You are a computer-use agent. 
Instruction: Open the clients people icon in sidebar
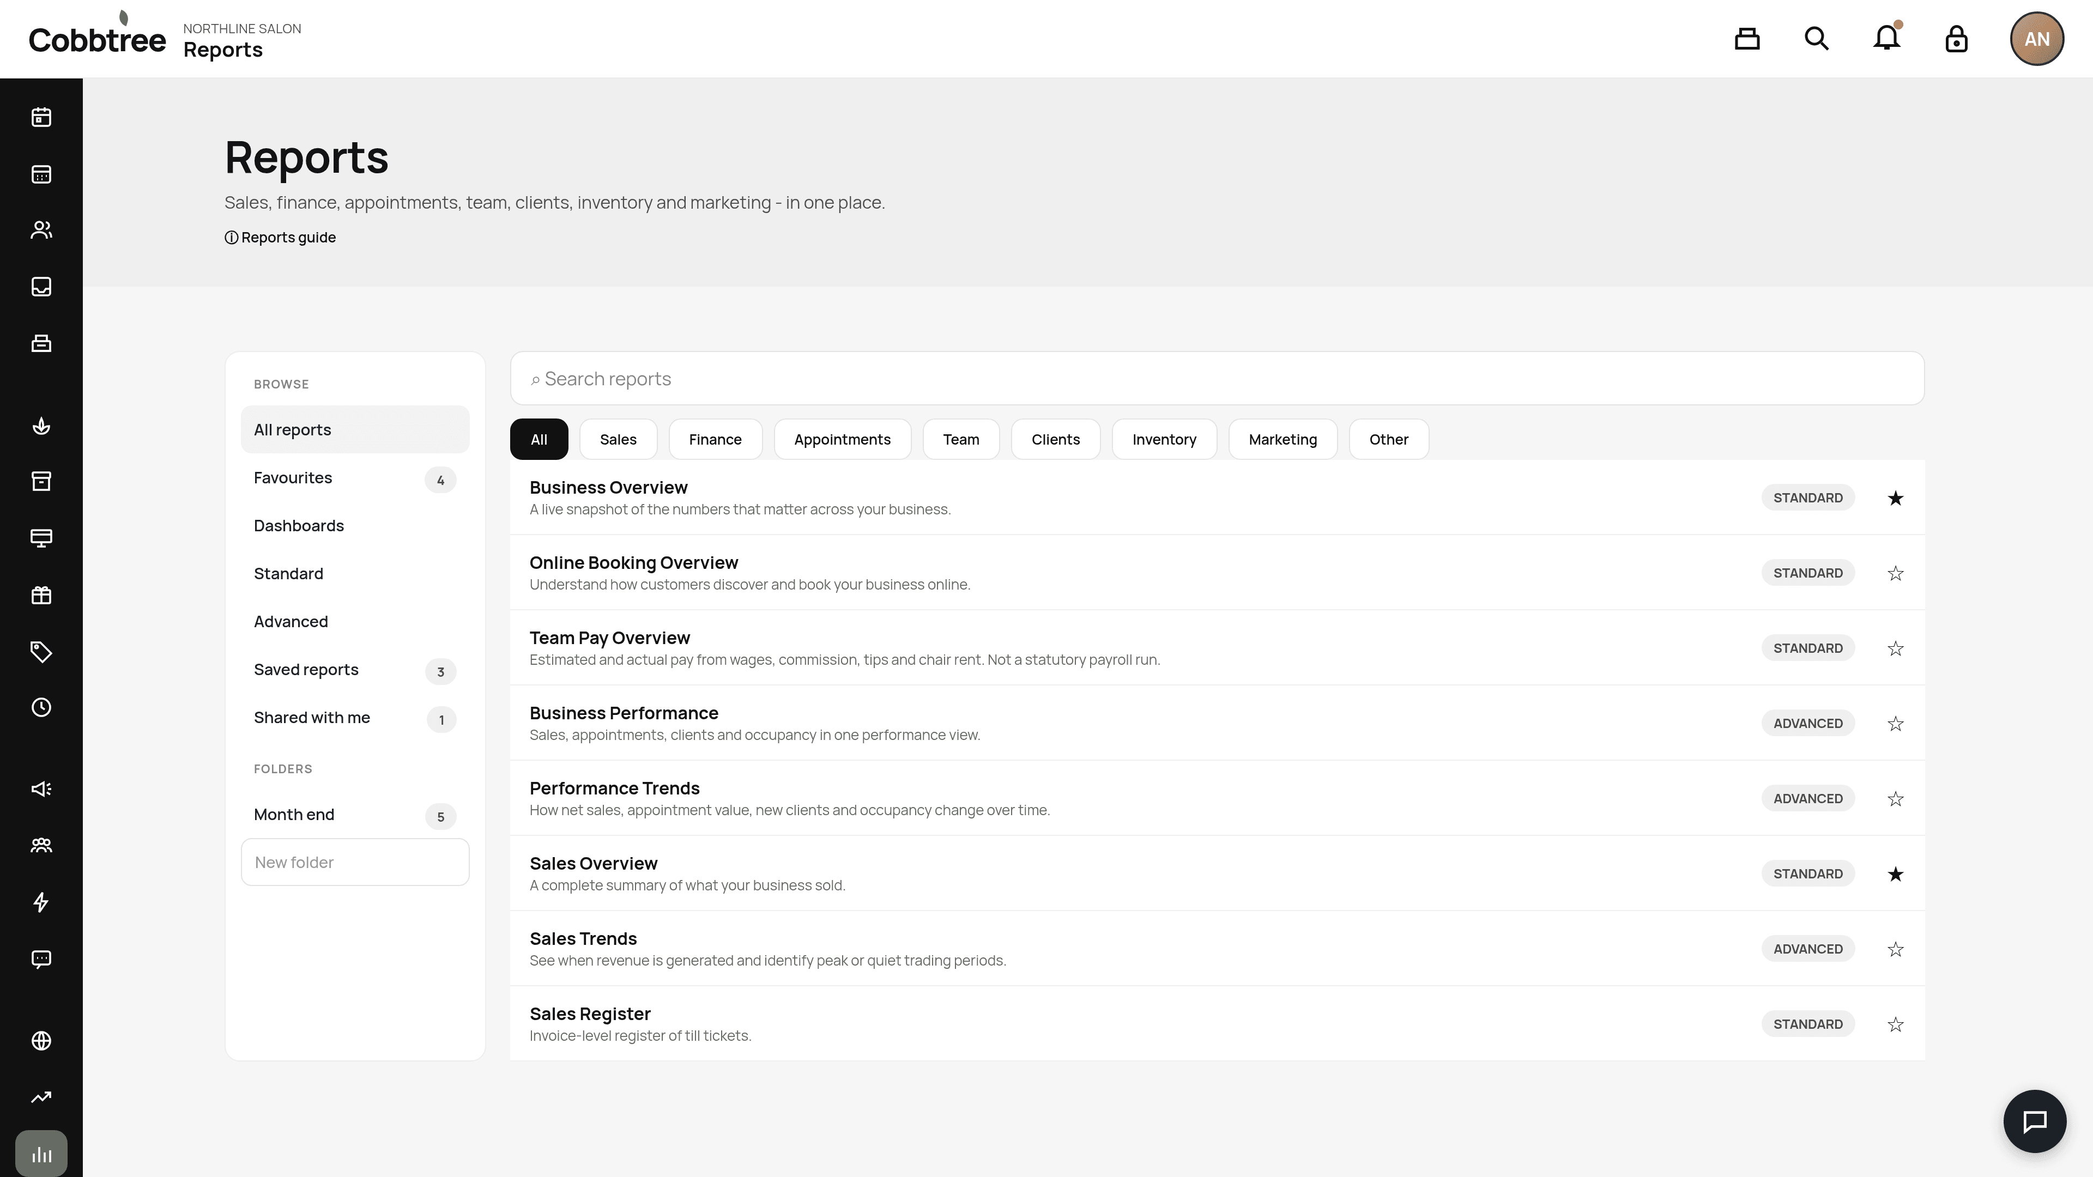(41, 230)
